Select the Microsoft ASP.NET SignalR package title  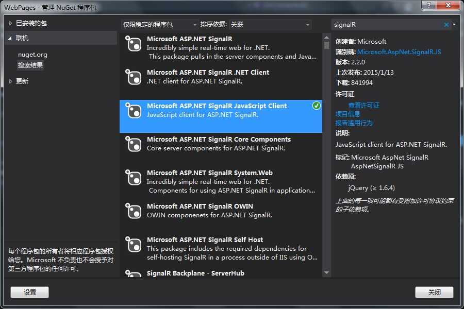point(190,39)
